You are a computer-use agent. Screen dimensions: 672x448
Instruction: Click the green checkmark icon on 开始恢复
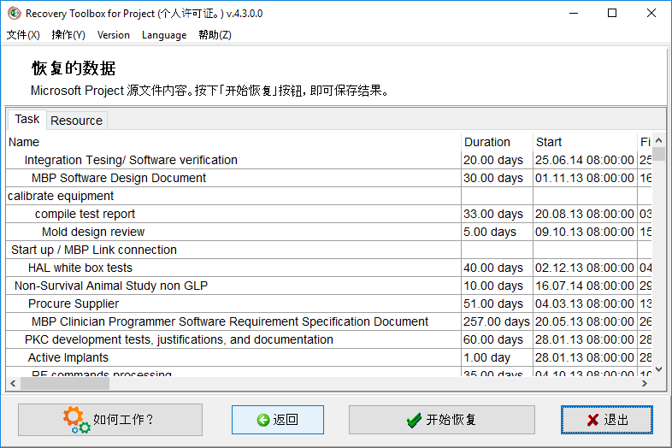(414, 420)
